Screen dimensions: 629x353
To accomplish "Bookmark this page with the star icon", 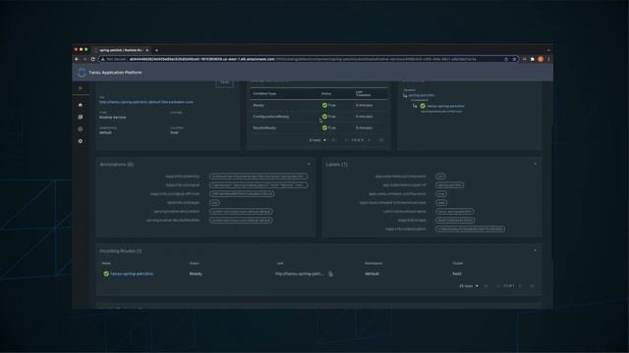I will click(x=514, y=59).
